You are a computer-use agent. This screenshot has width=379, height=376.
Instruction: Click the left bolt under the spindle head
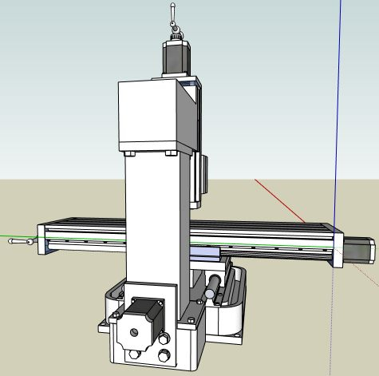[x=129, y=153]
